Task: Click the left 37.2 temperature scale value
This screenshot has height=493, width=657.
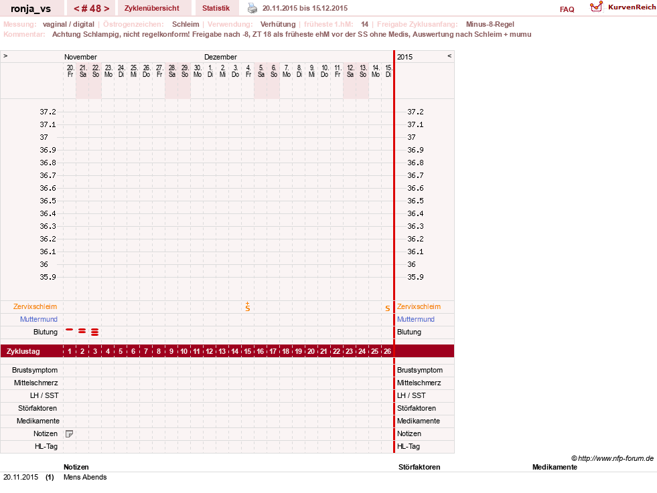Action: coord(48,112)
